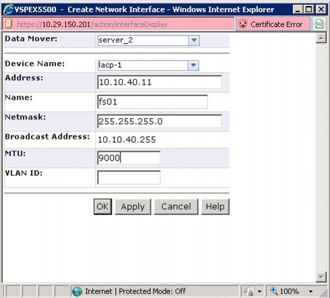Screen dimensions: 330x298
Task: Click the page icon beside the URL
Action: point(9,24)
